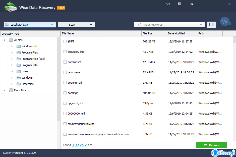The height and width of the screenshot is (157, 236).
Task: Check the tmpA8BA.tmp checkbox
Action: [x=65, y=52]
